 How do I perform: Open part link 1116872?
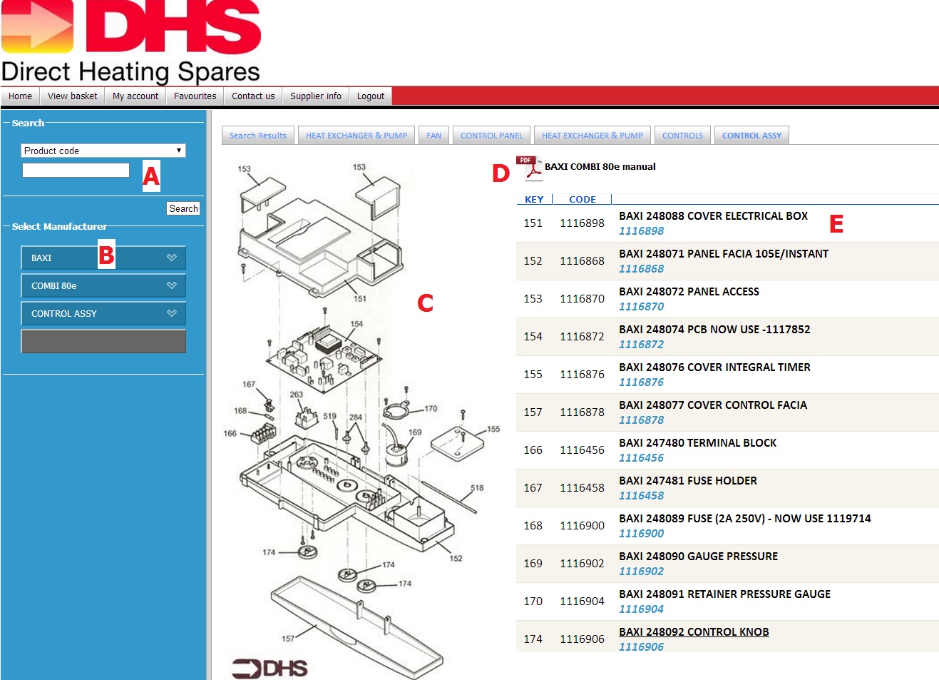(641, 345)
